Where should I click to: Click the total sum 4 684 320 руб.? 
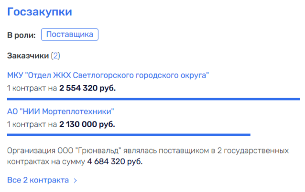coord(115,162)
